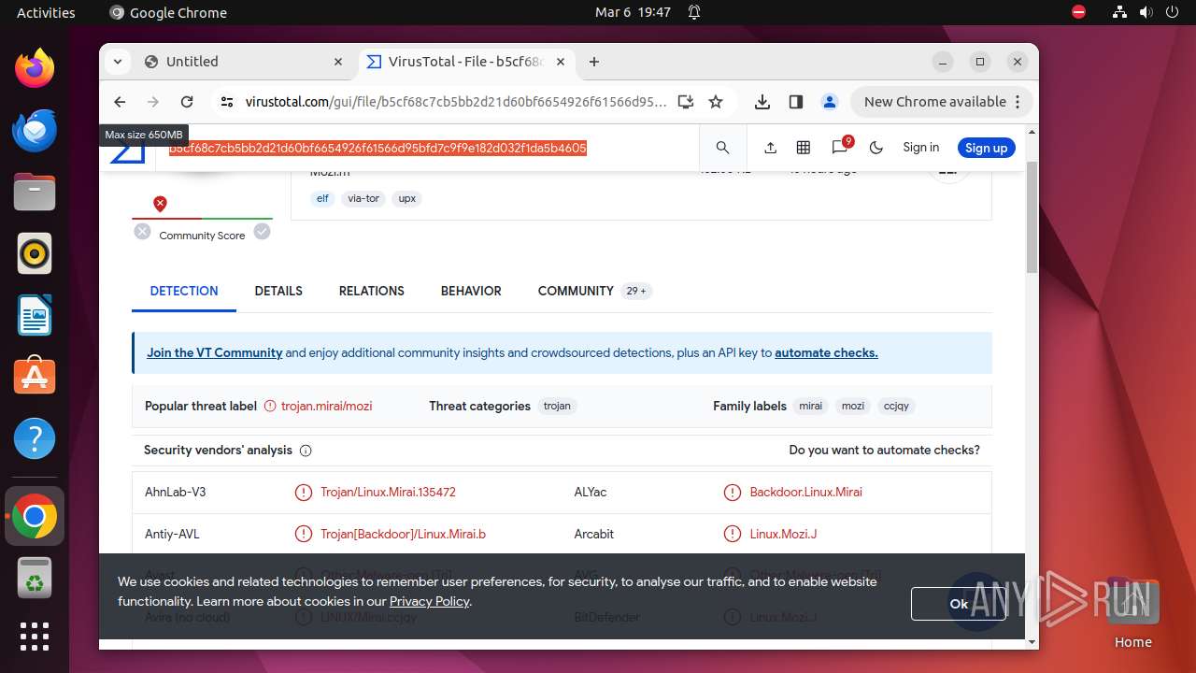Screen dimensions: 1196x673
Task: Open Activities overview
Action: point(46,12)
